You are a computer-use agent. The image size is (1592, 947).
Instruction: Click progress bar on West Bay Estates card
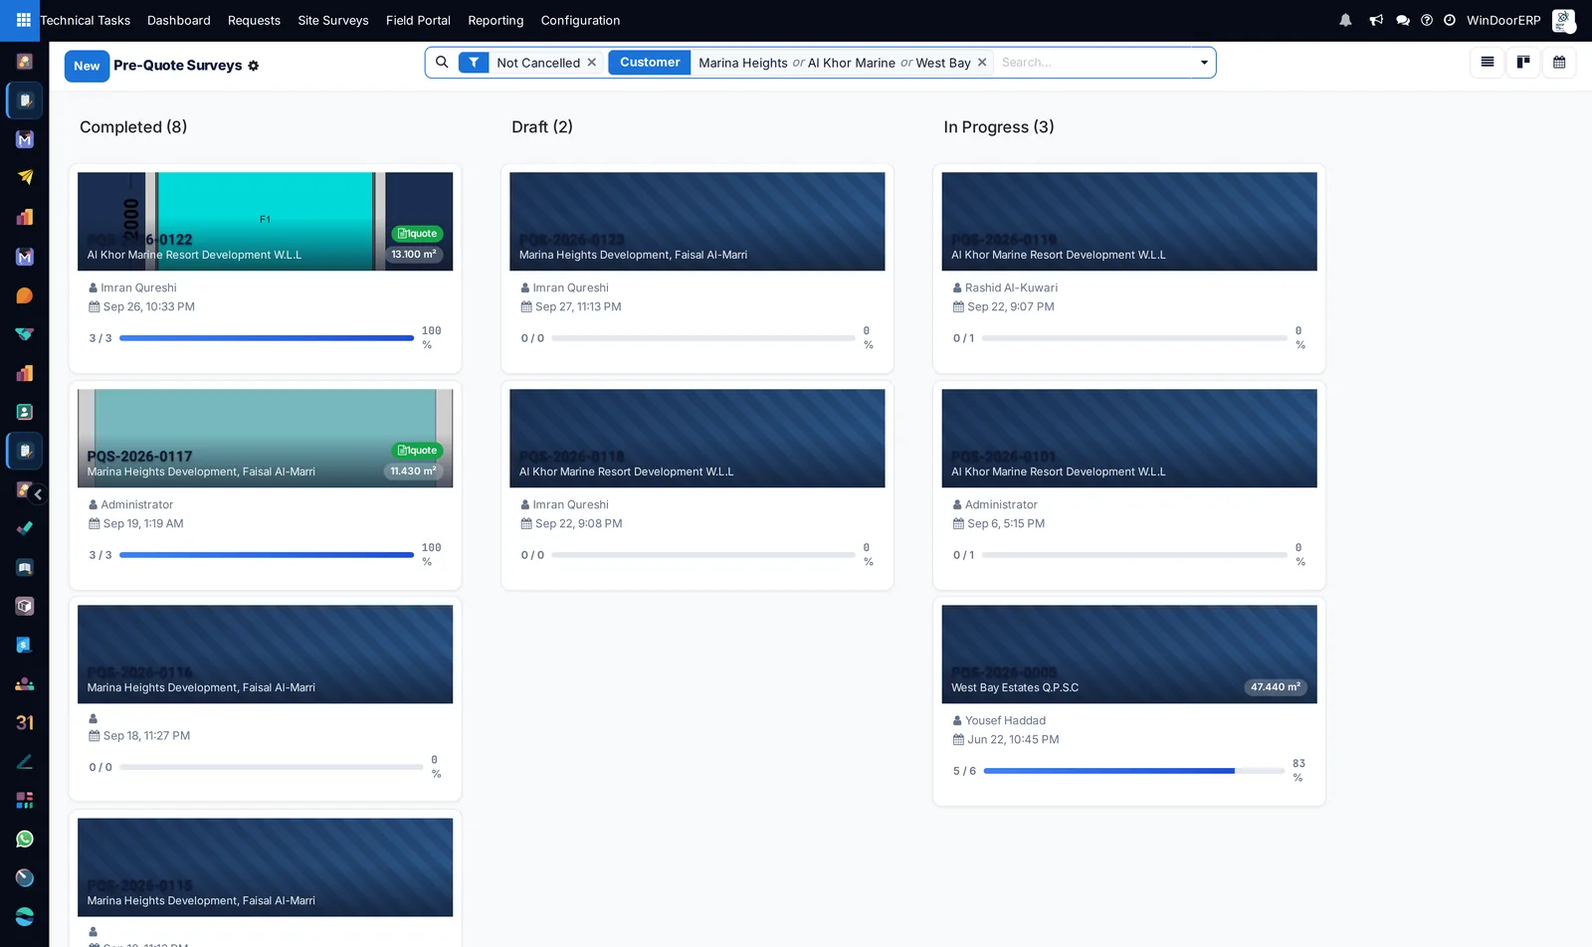(1133, 771)
